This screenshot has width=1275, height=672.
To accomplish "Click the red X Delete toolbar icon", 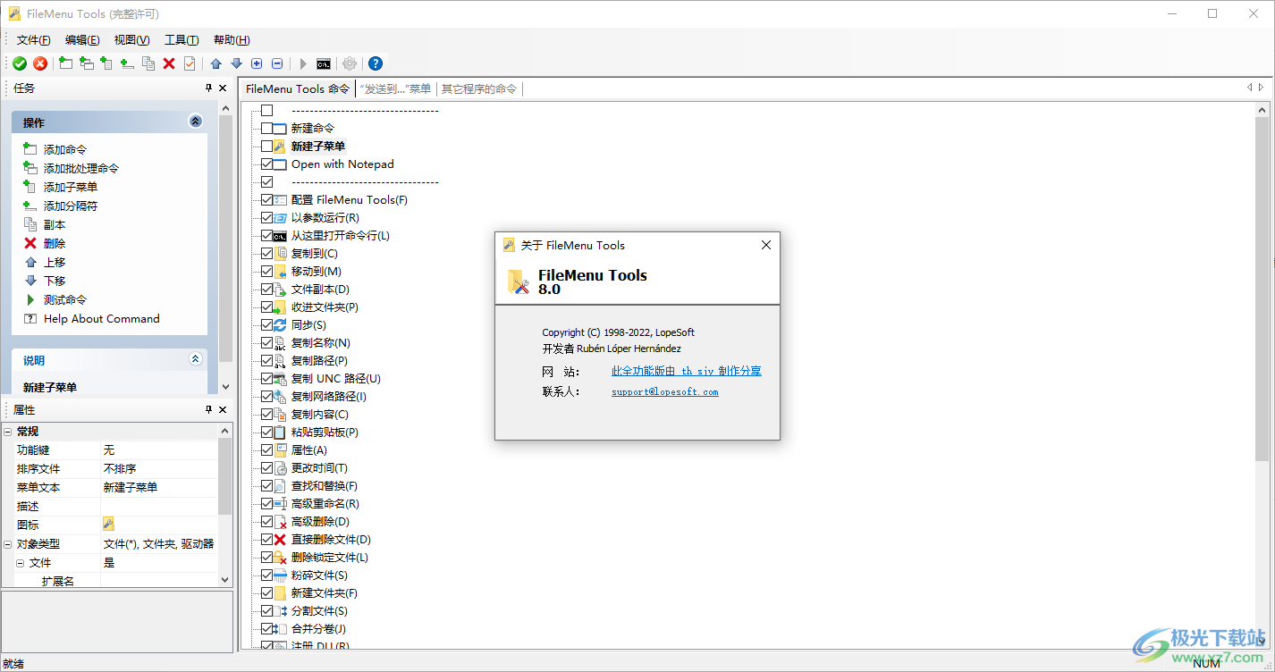I will point(169,63).
